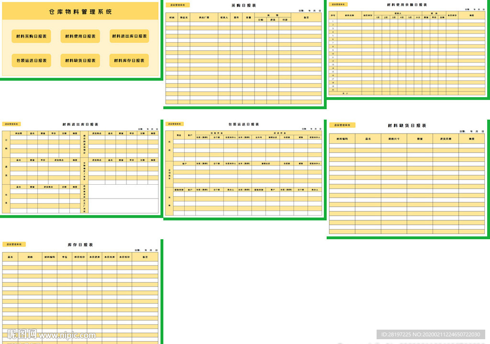Select 材料编码 header in 材料缺货日报表
Screen dimensions: 490x344
click(342, 138)
